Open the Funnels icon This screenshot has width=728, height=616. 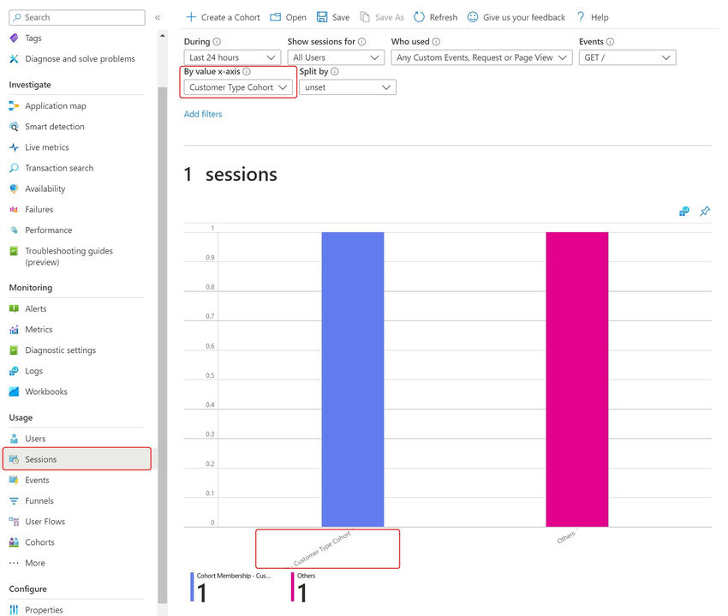tap(14, 501)
